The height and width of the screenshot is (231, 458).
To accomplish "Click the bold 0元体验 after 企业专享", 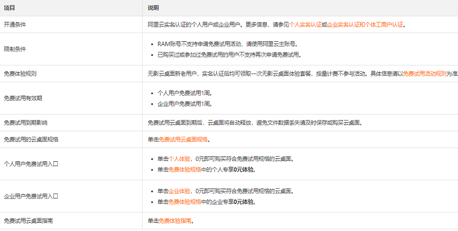I will pos(244,202).
